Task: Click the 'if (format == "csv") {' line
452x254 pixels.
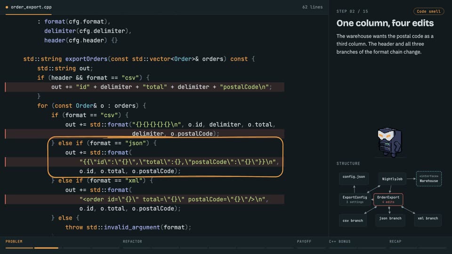Action: [90, 115]
